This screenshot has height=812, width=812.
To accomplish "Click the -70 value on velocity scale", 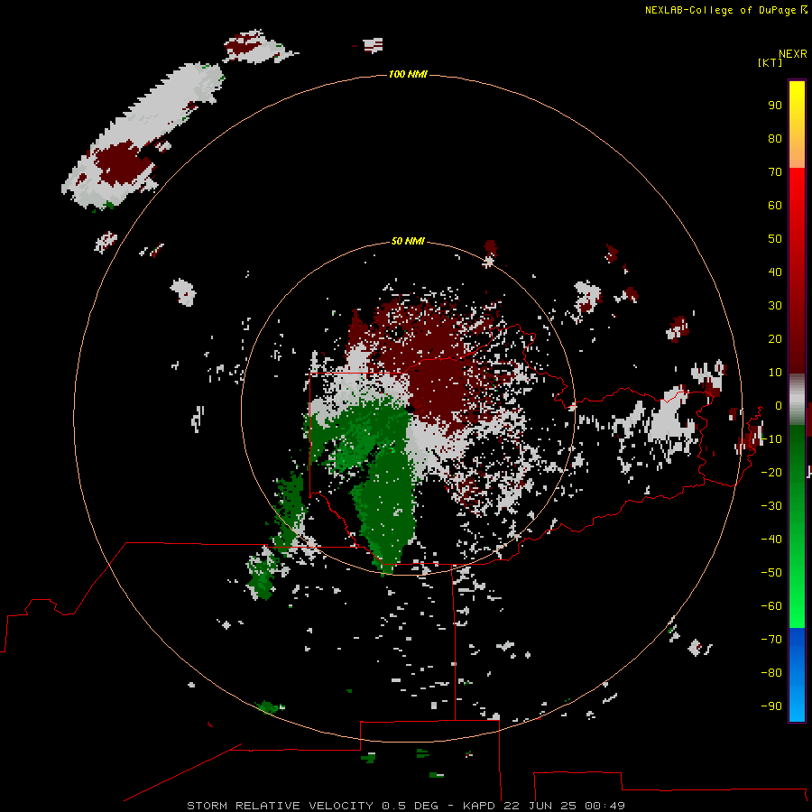I will 771,640.
